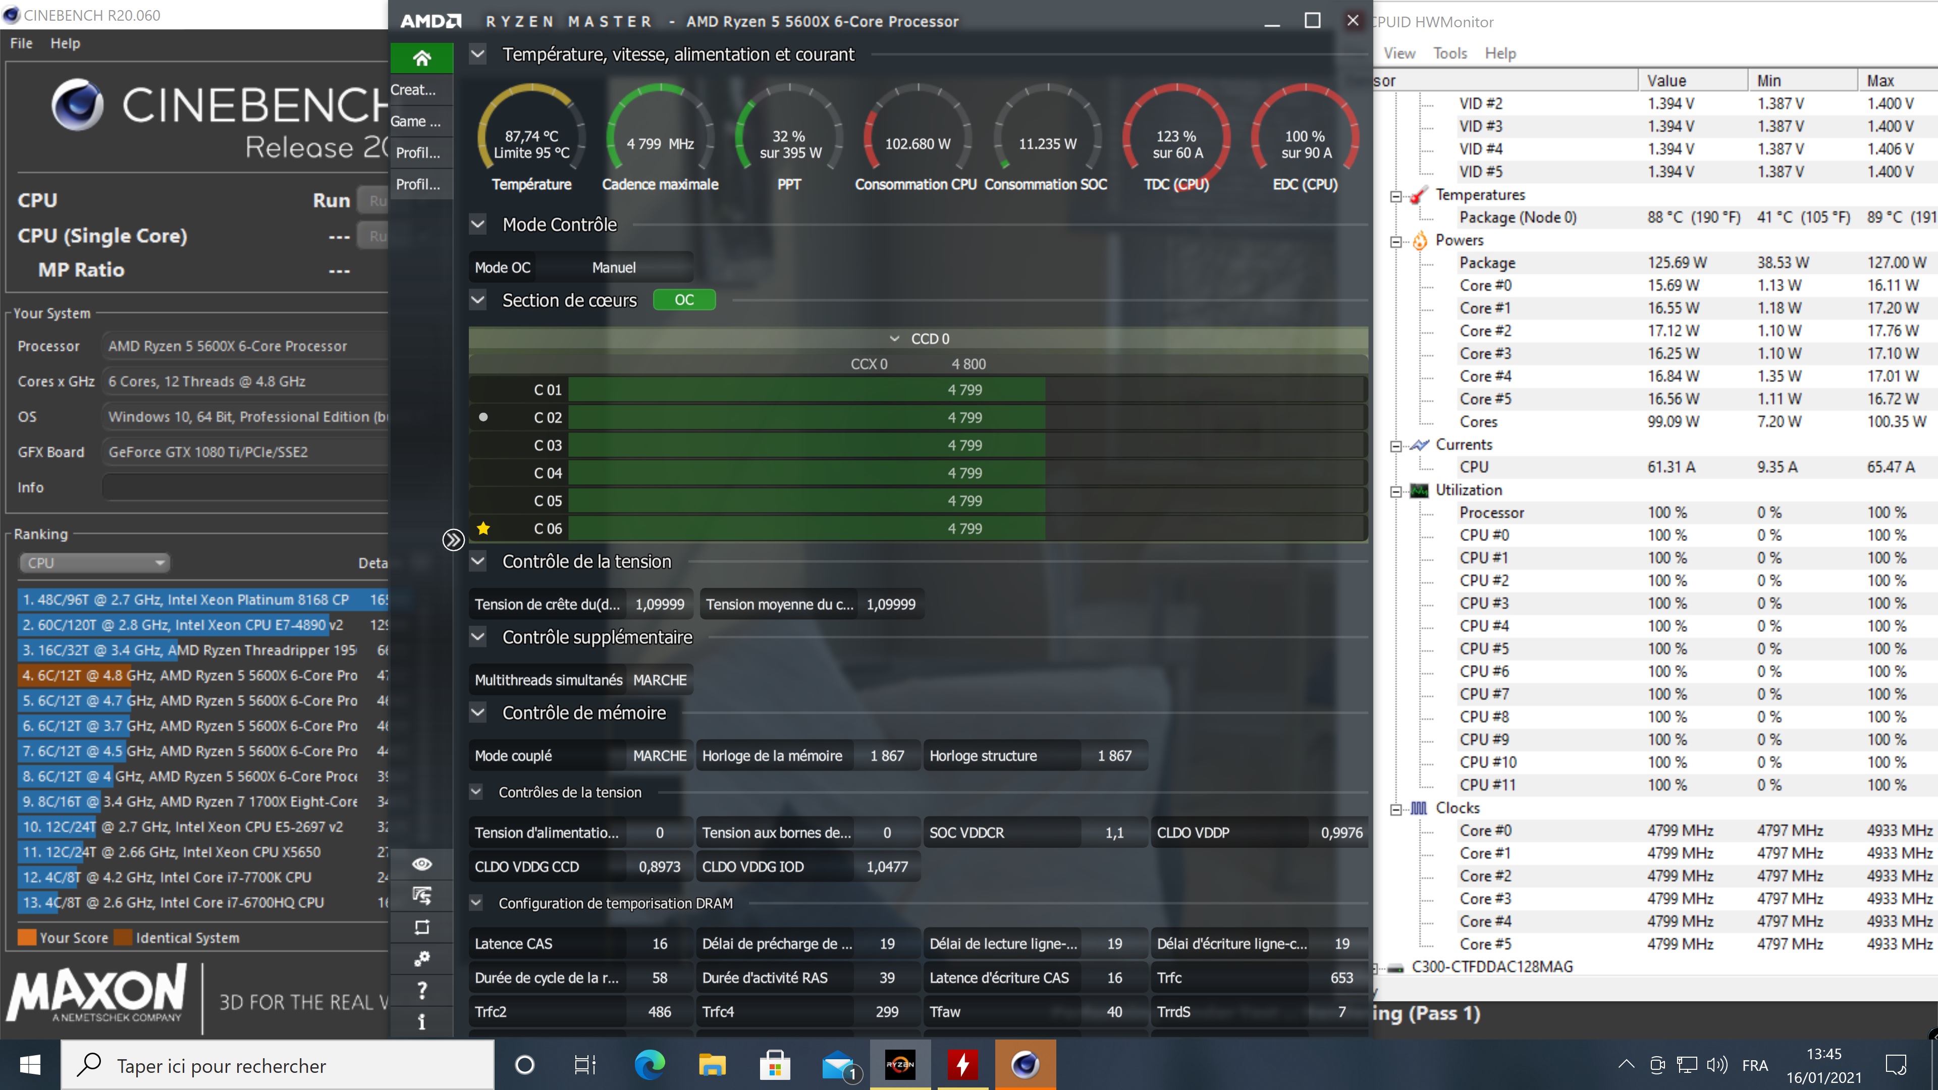Screen dimensions: 1938x1090
Task: Select the Game profile in the sidebar
Action: (x=415, y=121)
